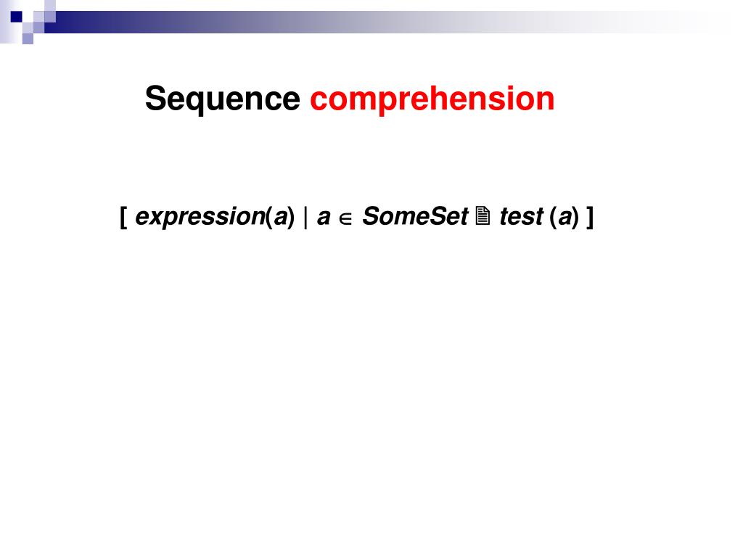Click the opening square bracket of the formula
Image resolution: width=743 pixels, height=557 pixels.
123,218
